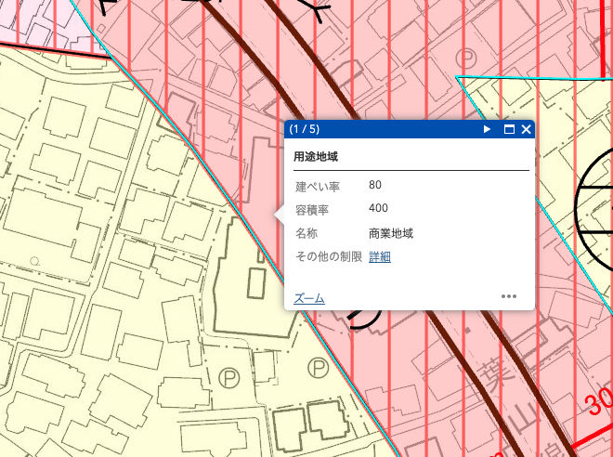The image size is (613, 457).
Task: Close the 用途地域 info popup
Action: tap(527, 129)
